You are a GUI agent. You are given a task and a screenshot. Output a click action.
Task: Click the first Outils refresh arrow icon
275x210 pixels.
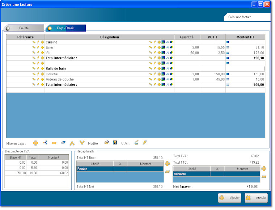coord(136,143)
